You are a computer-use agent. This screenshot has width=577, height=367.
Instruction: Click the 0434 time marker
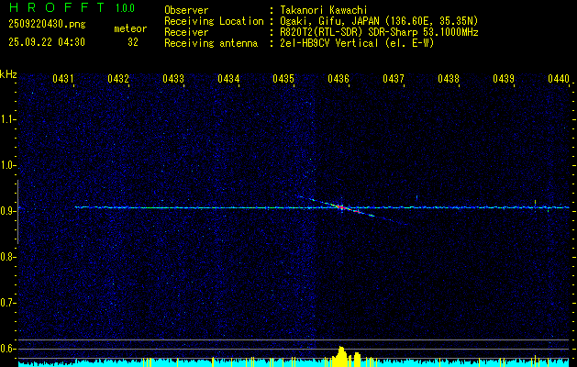tap(228, 79)
